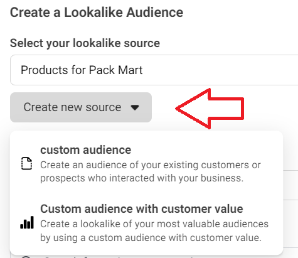
Task: Click the Create new source label text
Action: pyautogui.click(x=72, y=107)
